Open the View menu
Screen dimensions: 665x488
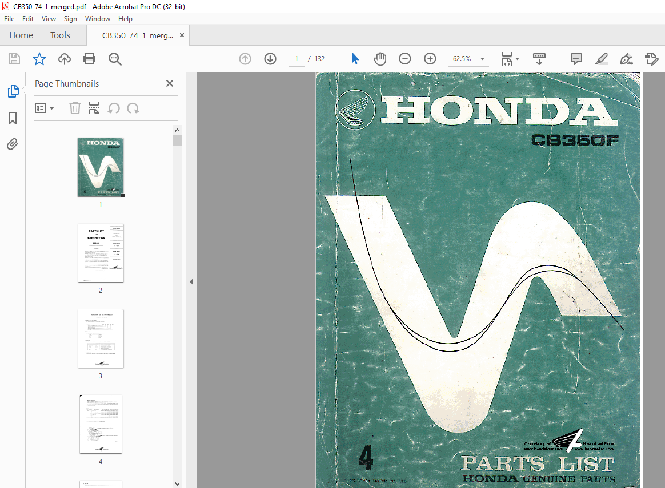(49, 19)
